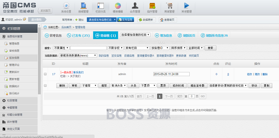Switch to the 已发布 (25) tab
The image size is (279, 138).
point(78,35)
